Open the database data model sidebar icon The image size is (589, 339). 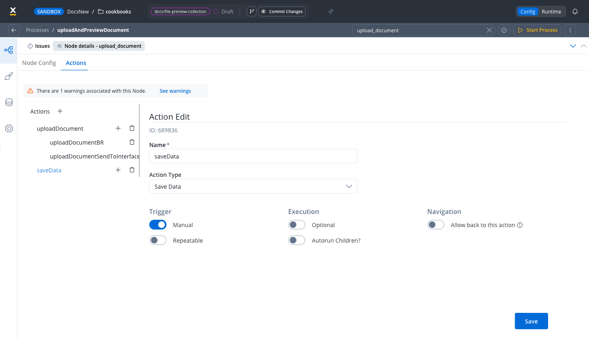[x=9, y=103]
